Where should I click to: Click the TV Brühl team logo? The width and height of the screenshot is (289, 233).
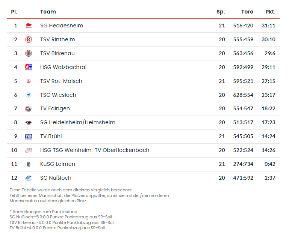[x=29, y=136]
